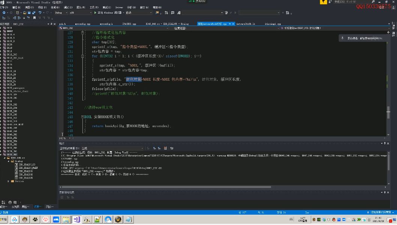This screenshot has width=397, height=225.
Task: Click the Undo arrow in the toolbar
Action: (40, 13)
